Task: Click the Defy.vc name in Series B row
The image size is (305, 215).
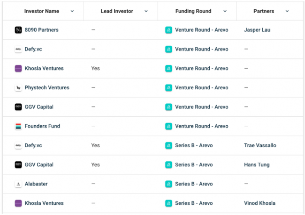Action: pyautogui.click(x=33, y=145)
